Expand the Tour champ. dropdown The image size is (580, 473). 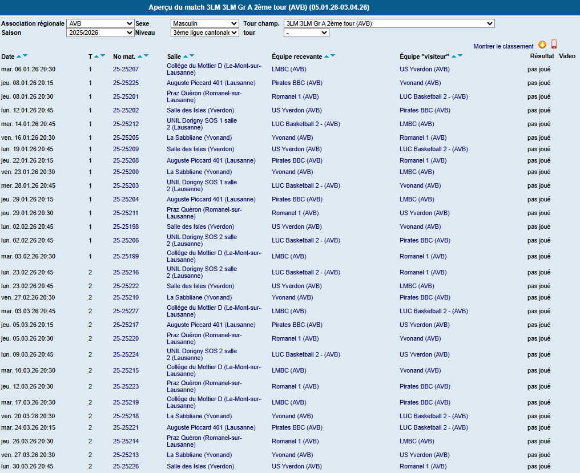point(389,23)
